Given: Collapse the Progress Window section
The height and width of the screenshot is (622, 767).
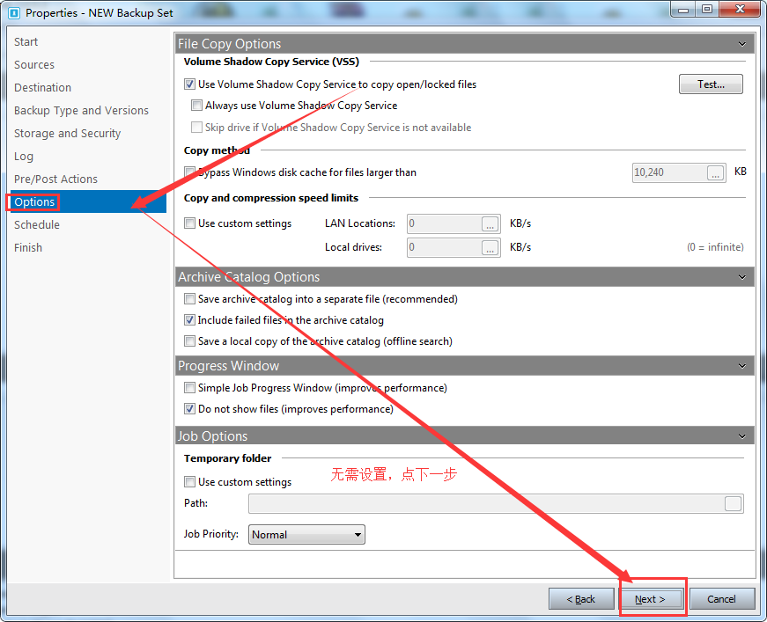Looking at the screenshot, I should [742, 366].
